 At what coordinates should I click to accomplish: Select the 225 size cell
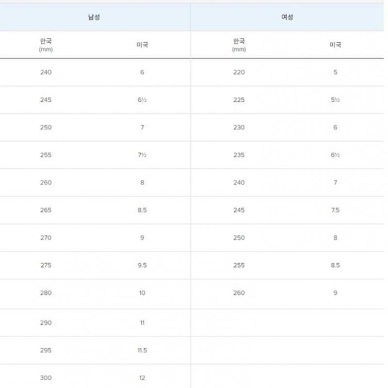click(239, 100)
